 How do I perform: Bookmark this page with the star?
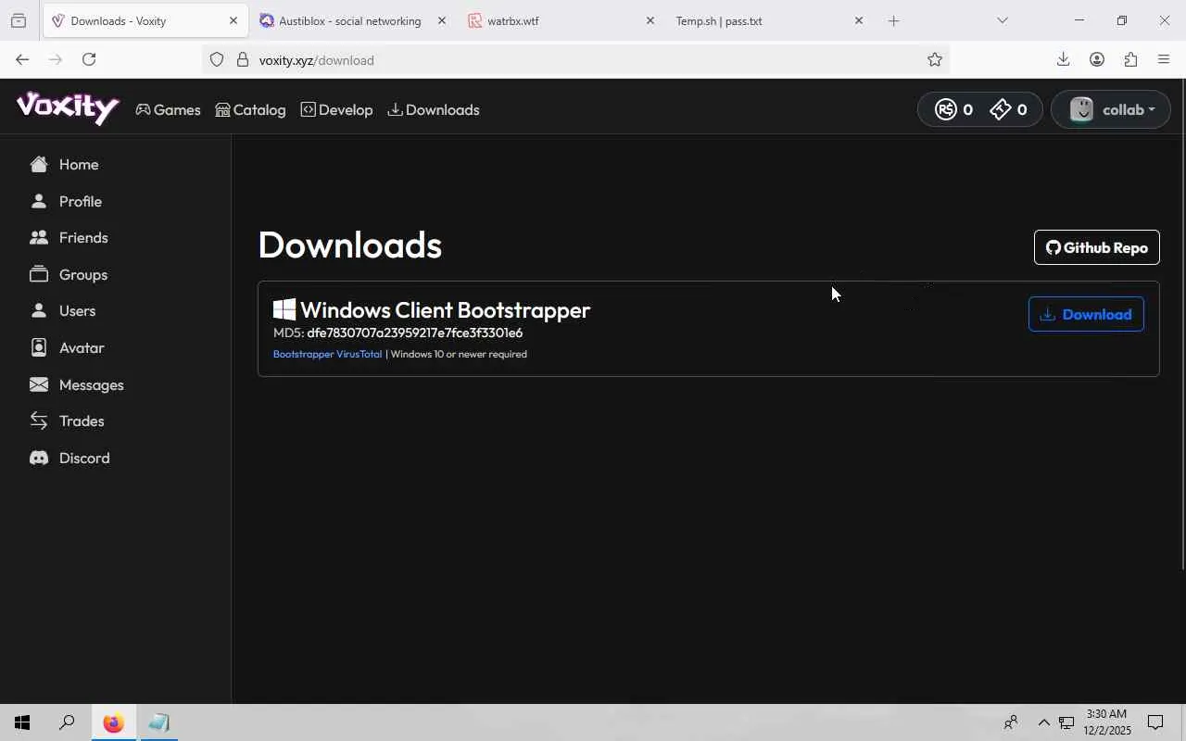[x=935, y=60]
